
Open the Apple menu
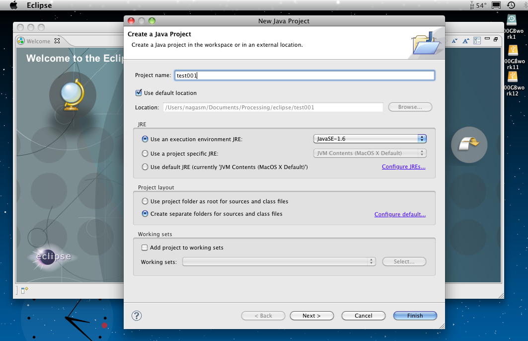pyautogui.click(x=13, y=5)
